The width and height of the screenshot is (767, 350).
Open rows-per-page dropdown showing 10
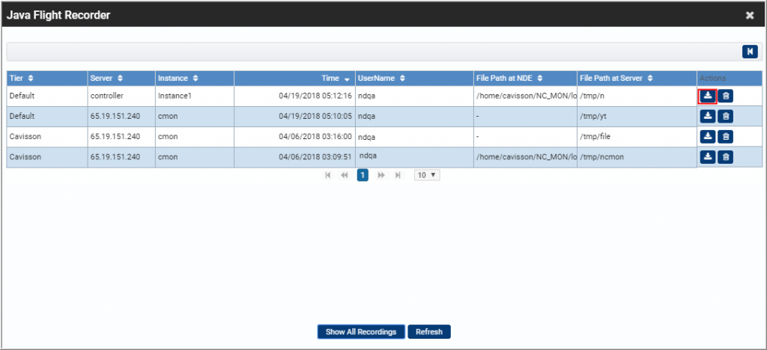coord(427,175)
